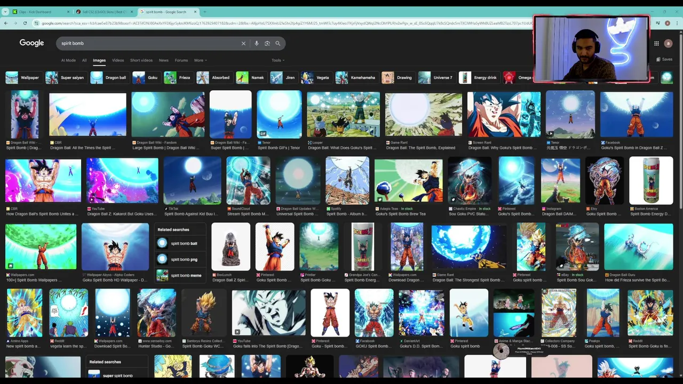Image resolution: width=683 pixels, height=384 pixels.
Task: Open Dragon Ball Guru Frieza survive image
Action: click(639, 246)
